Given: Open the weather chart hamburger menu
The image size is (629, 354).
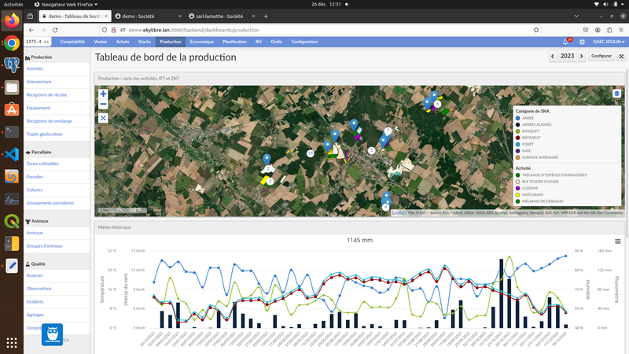Looking at the screenshot, I should pyautogui.click(x=617, y=241).
